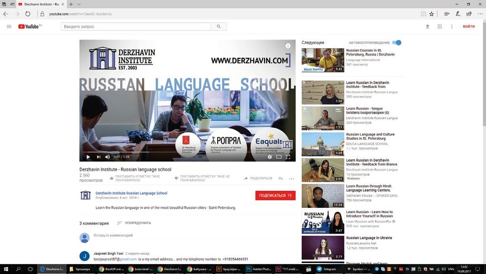The image size is (486, 274).
Task: Switch to Adobe Photoshop taskbar item
Action: [x=259, y=269]
